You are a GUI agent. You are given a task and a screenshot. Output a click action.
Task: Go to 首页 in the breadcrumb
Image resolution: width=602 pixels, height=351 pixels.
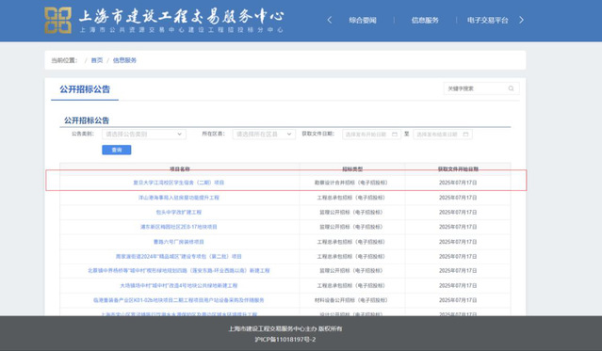pyautogui.click(x=97, y=60)
